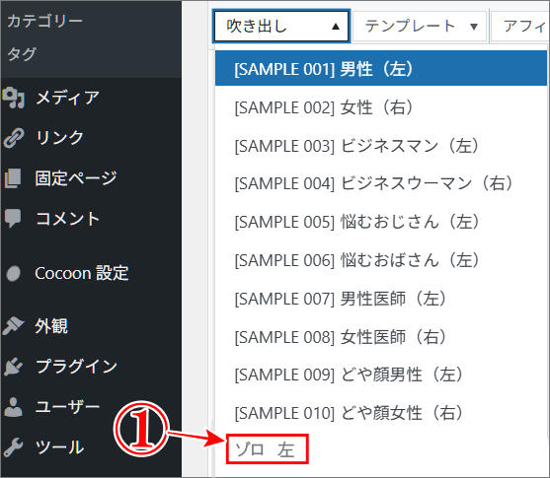Select [SAMPLE 010] どや顔女性（右） option
550x478 pixels.
coord(381,413)
